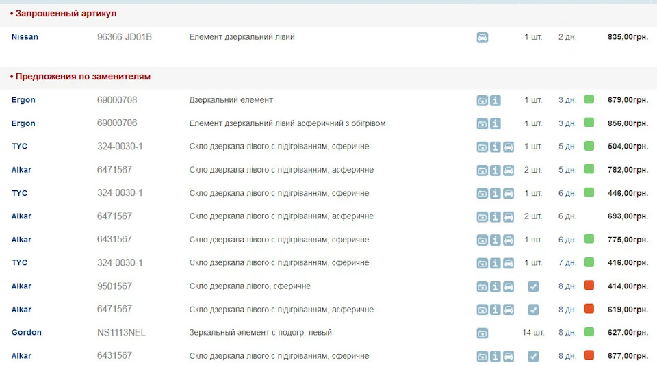This screenshot has width=657, height=365.
Task: Click the '7 дн.' delivery time in the TYC row
Action: coord(567,263)
